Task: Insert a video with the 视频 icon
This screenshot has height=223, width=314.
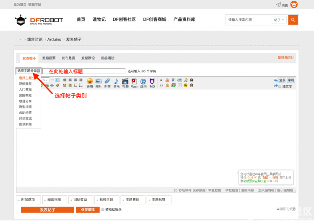Action: click(x=125, y=83)
